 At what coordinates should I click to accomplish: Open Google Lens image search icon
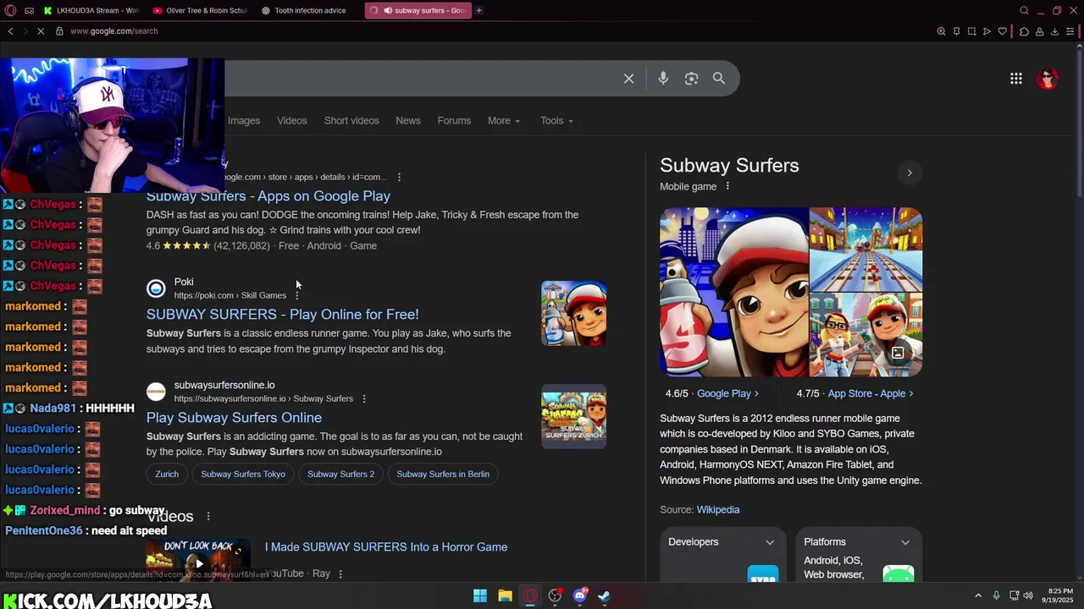pos(691,79)
